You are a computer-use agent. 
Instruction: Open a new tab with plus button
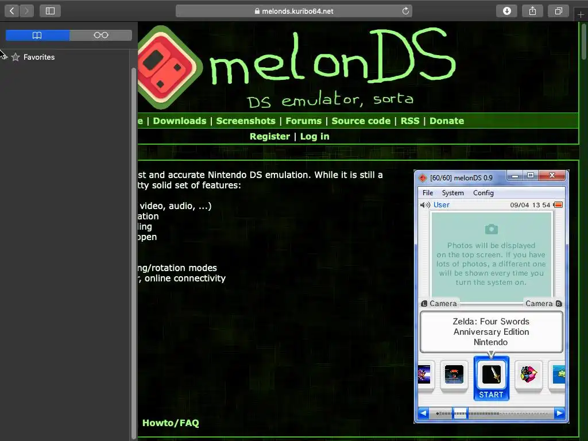[x=581, y=14]
